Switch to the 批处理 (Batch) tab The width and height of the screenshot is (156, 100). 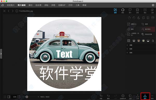pos(38,5)
